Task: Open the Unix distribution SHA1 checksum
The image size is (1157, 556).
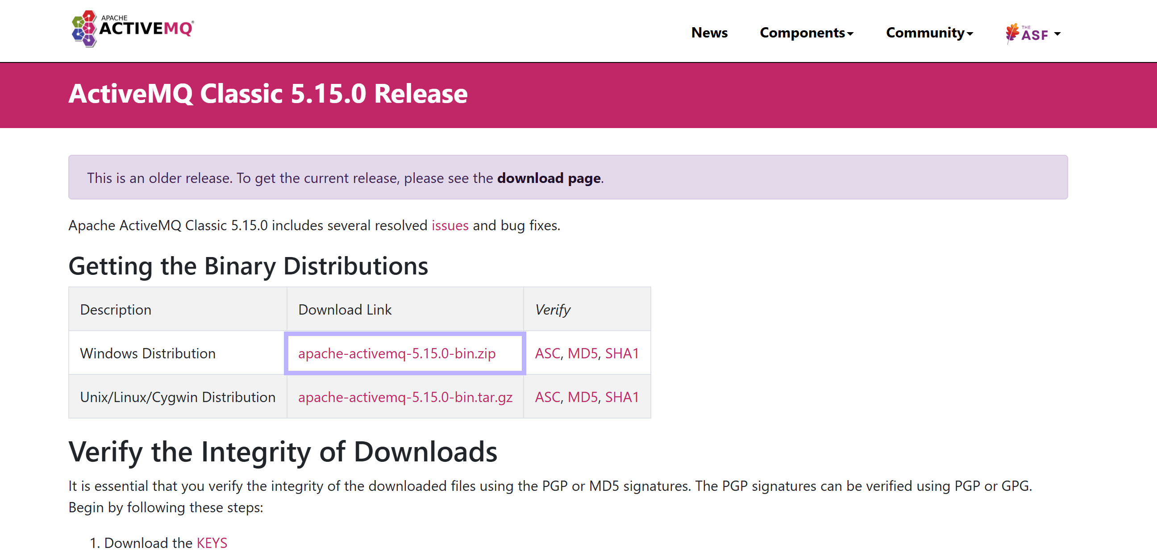Action: click(622, 397)
